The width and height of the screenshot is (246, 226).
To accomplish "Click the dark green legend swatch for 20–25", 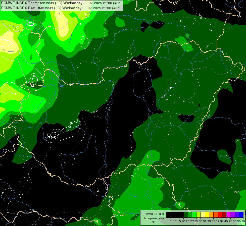I will click(x=186, y=215).
